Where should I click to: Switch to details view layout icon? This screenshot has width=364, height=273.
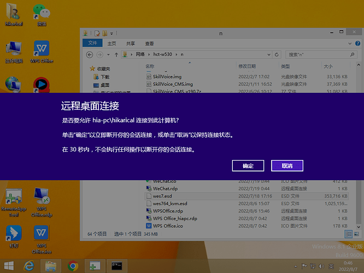pos(348,234)
